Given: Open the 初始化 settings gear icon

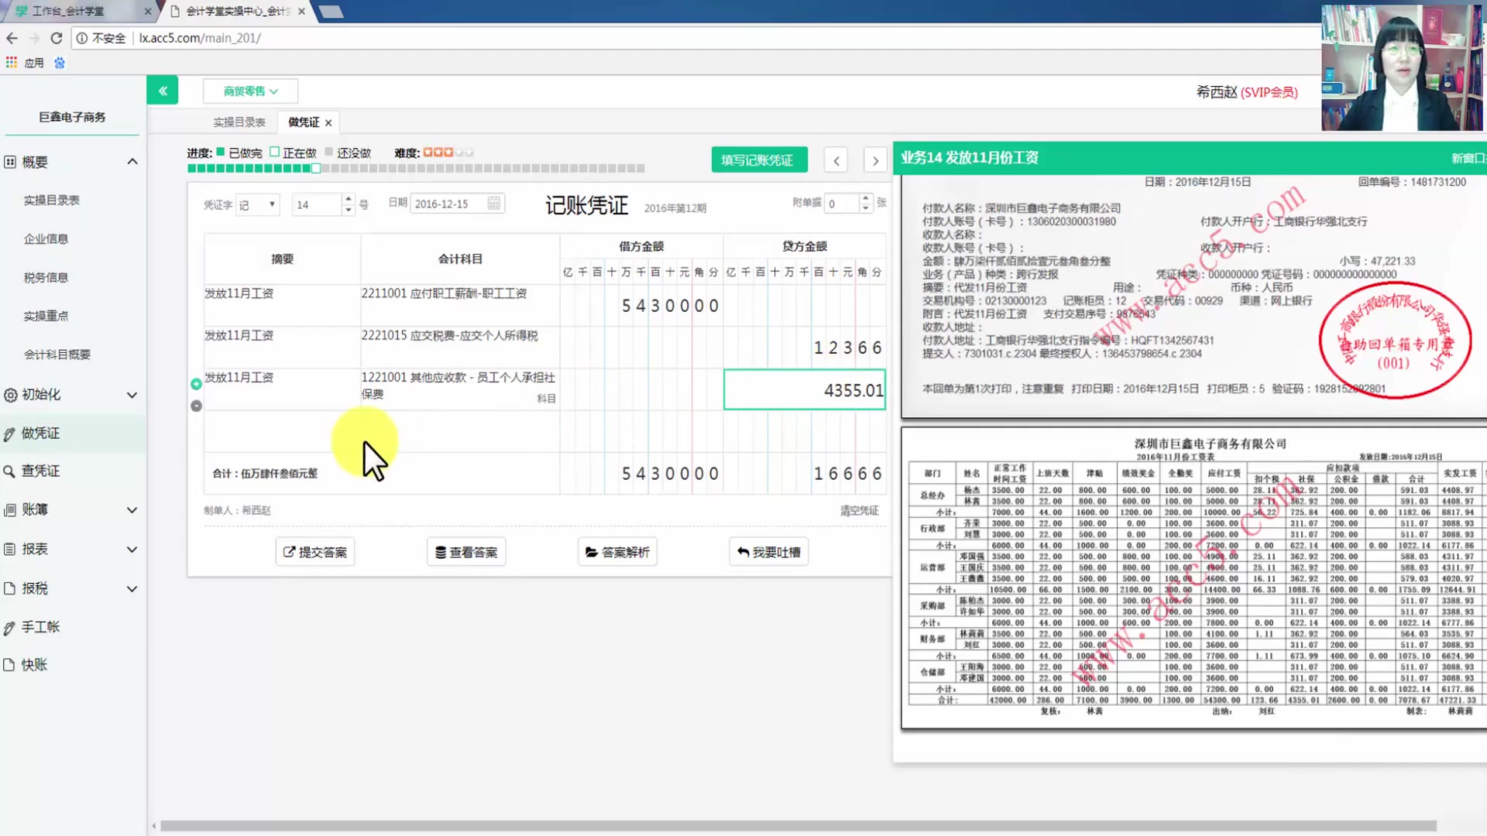Looking at the screenshot, I should click(11, 394).
